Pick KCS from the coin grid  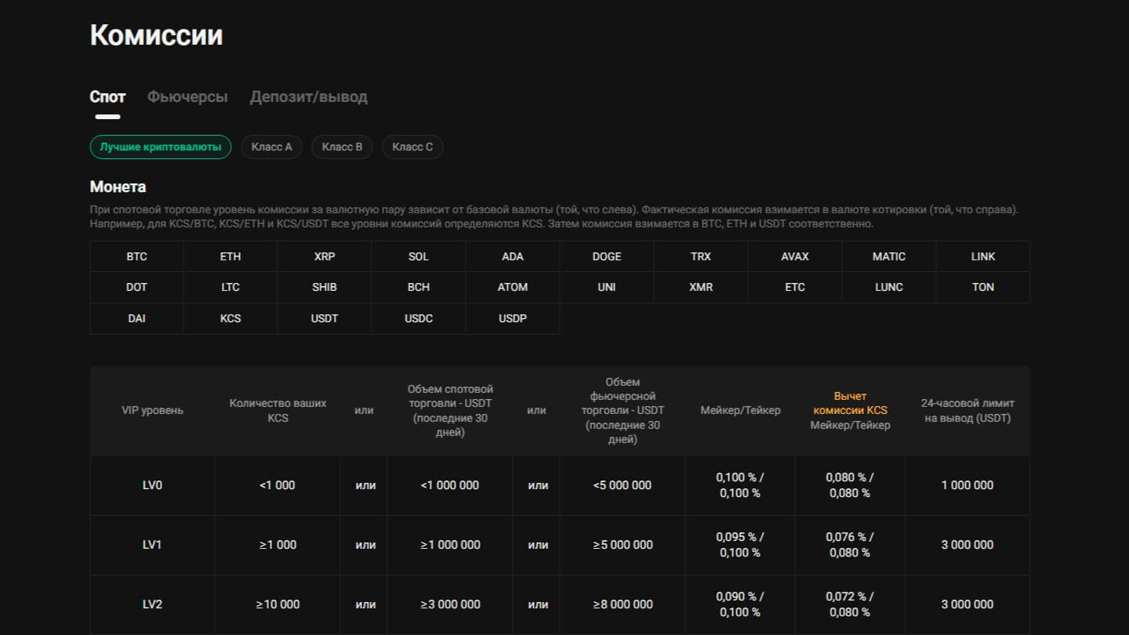point(231,318)
